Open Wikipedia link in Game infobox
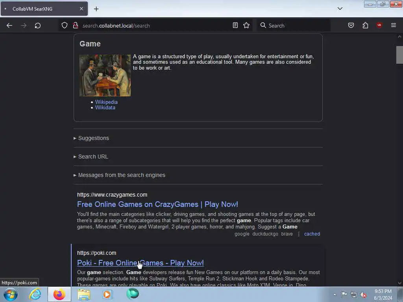 tap(106, 102)
